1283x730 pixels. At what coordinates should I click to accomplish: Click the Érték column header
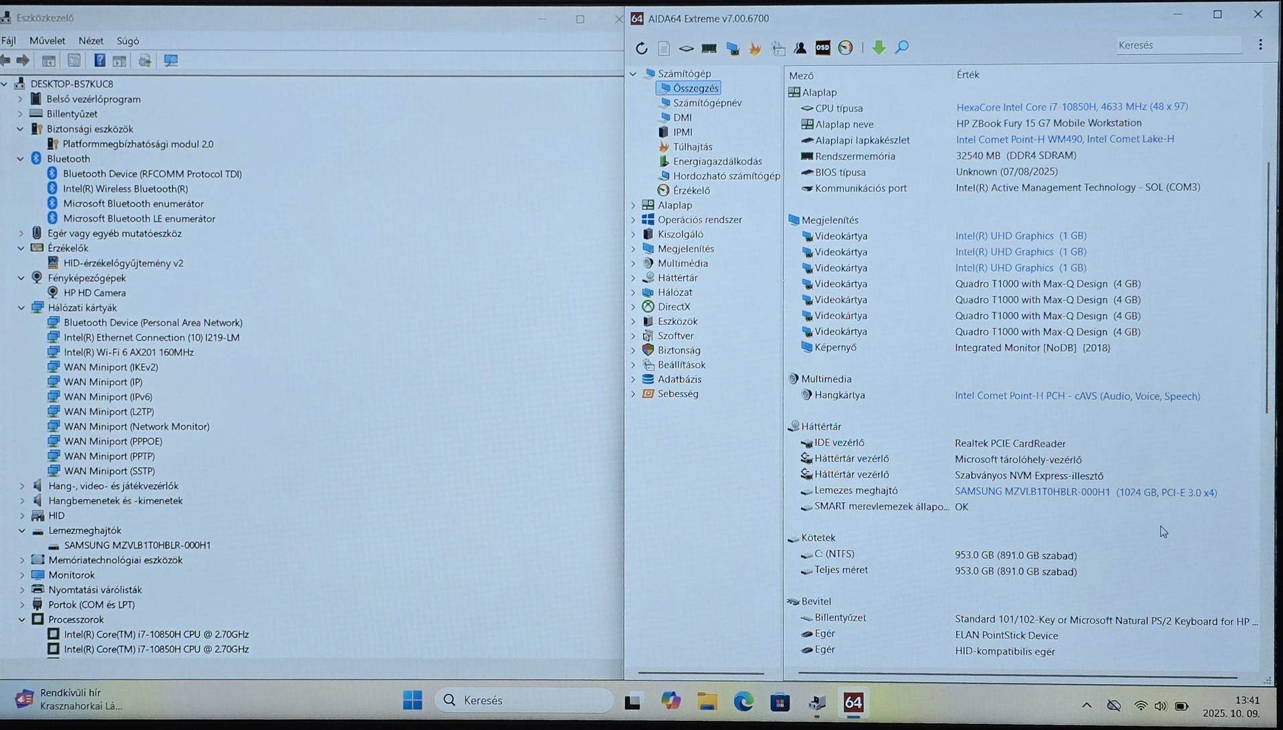tap(967, 75)
